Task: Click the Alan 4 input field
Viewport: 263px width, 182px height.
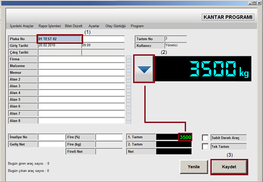Action: pos(81,93)
